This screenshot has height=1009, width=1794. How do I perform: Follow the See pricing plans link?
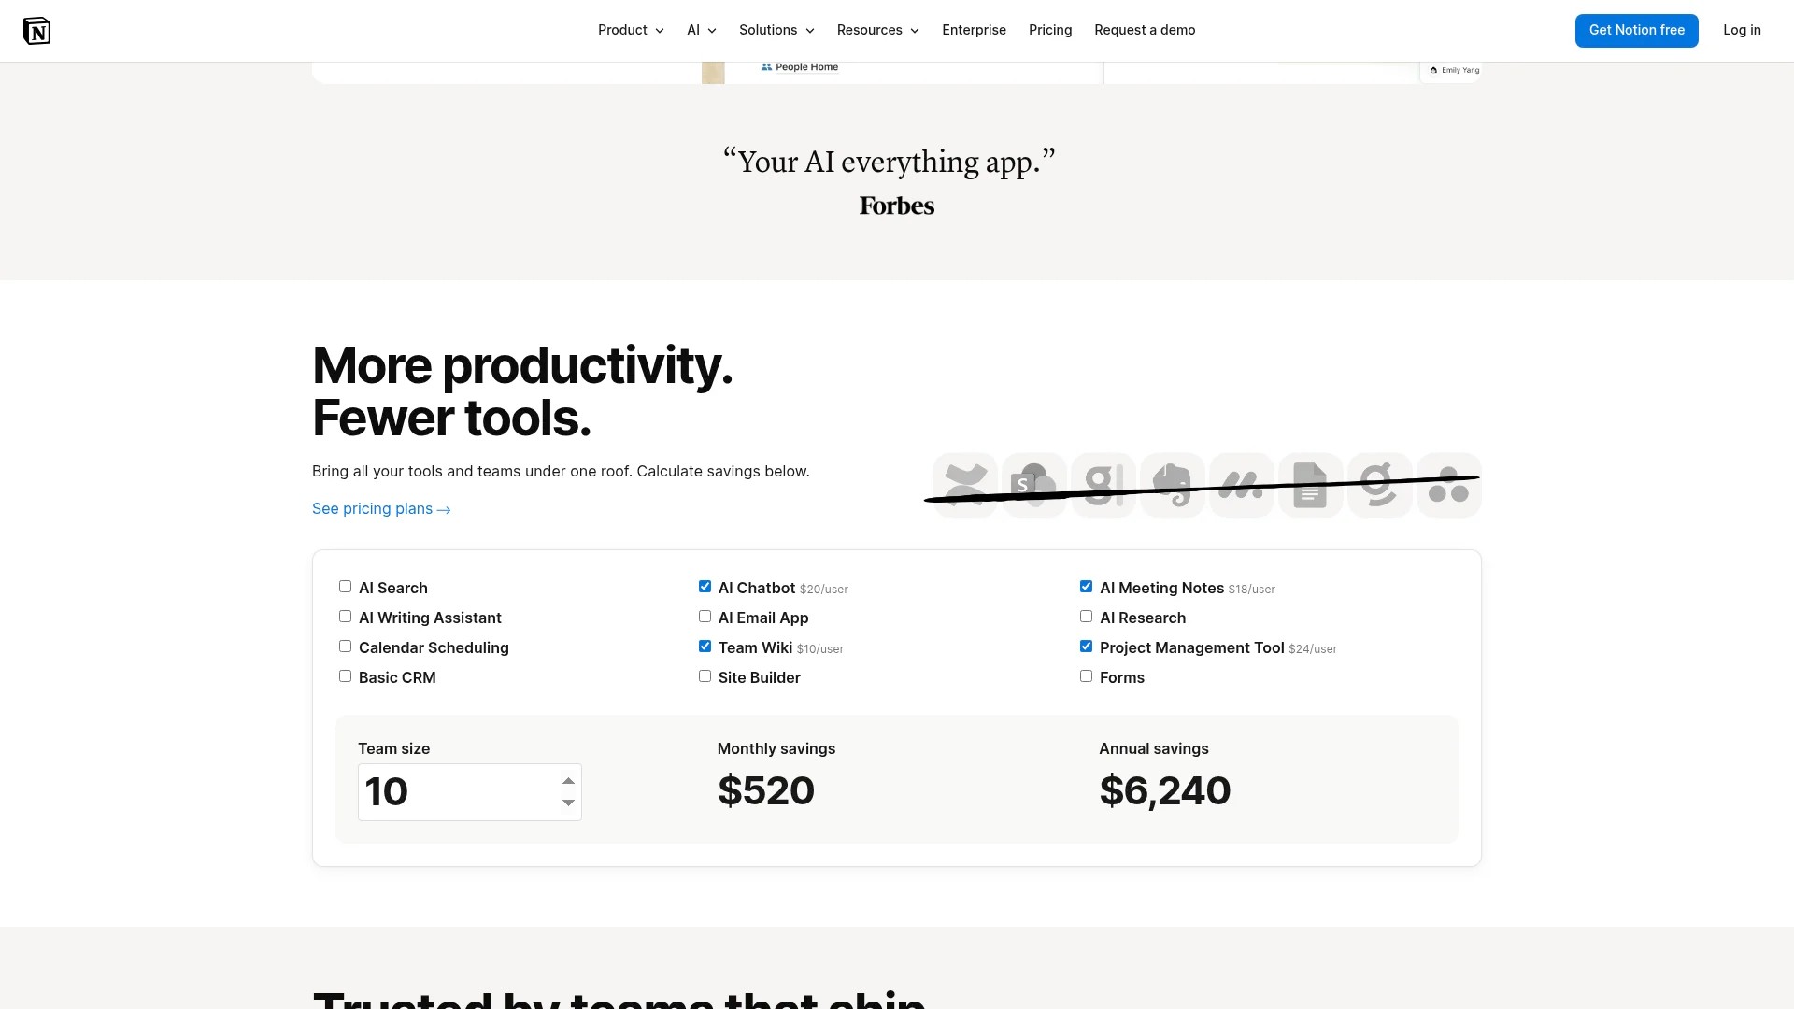pyautogui.click(x=380, y=508)
